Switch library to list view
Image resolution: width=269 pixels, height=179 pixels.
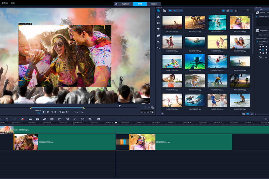(228, 10)
